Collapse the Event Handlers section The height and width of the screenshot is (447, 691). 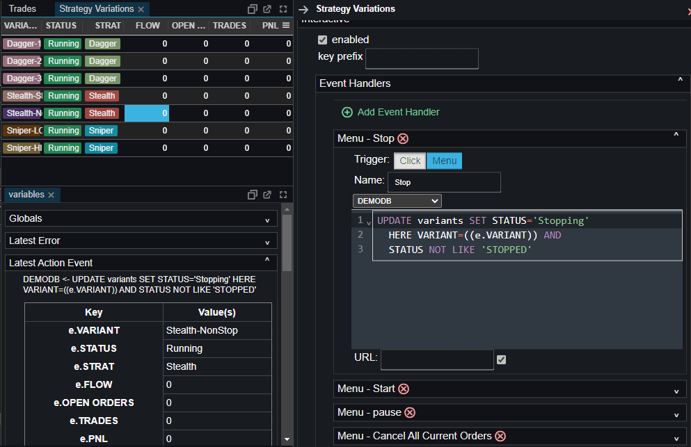point(680,81)
